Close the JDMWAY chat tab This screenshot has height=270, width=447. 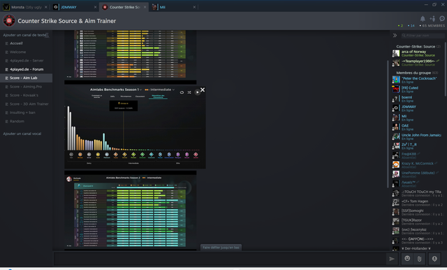tap(95, 7)
